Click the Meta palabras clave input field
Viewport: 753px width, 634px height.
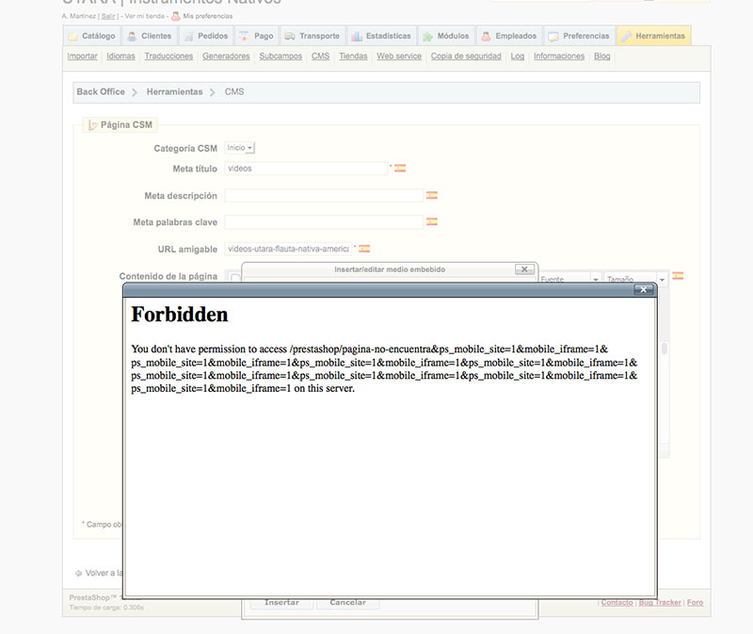(324, 222)
